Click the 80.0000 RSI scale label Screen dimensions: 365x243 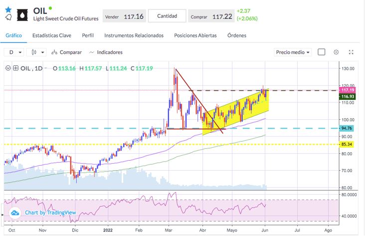coord(349,195)
